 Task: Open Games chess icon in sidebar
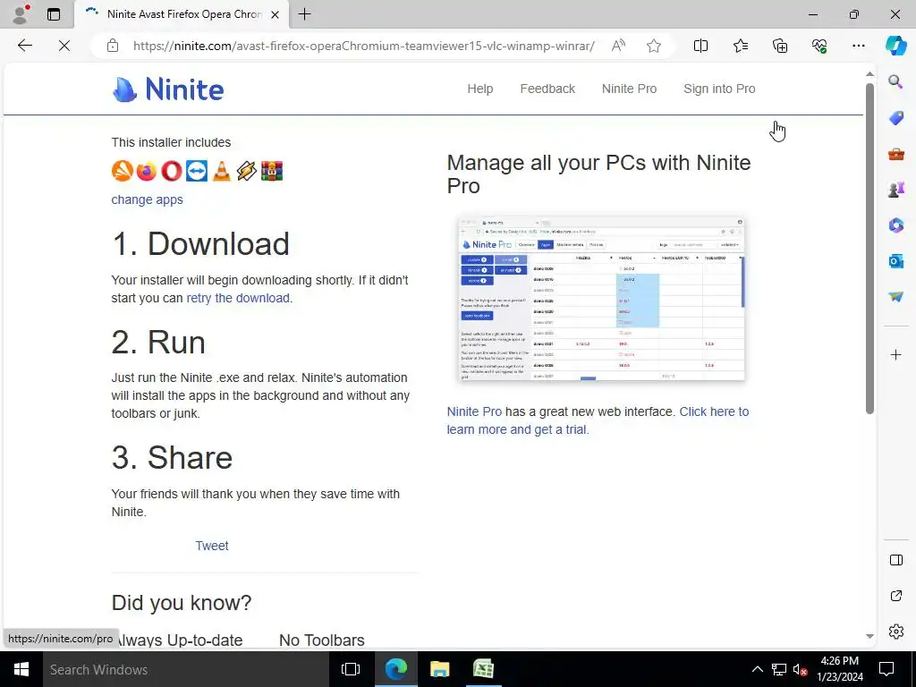(895, 190)
